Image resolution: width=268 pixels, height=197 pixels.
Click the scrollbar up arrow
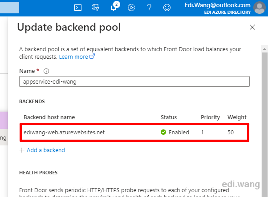[264, 49]
